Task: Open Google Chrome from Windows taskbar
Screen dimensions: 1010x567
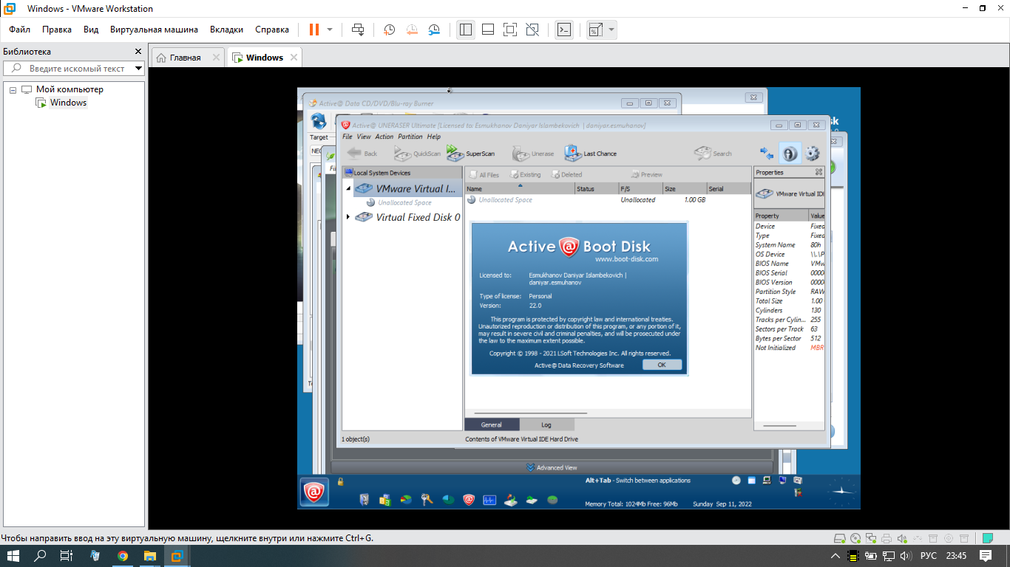Action: coord(123,556)
